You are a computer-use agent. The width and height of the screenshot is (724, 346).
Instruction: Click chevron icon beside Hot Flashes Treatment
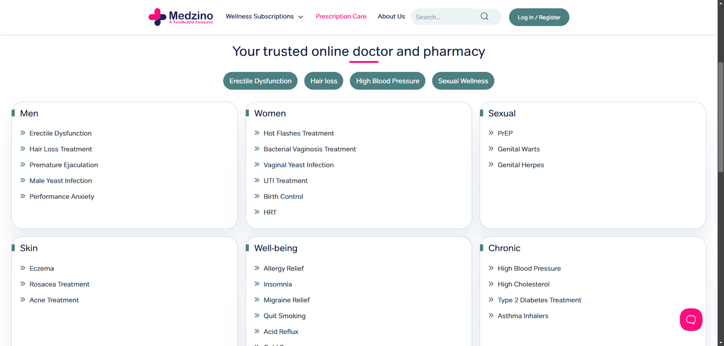click(257, 133)
